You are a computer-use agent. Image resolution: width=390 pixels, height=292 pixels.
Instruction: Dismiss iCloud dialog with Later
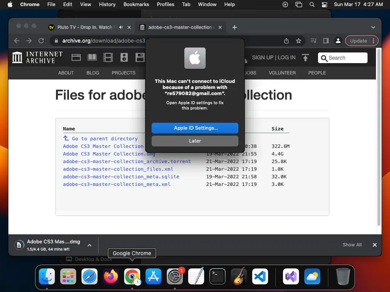pyautogui.click(x=195, y=141)
